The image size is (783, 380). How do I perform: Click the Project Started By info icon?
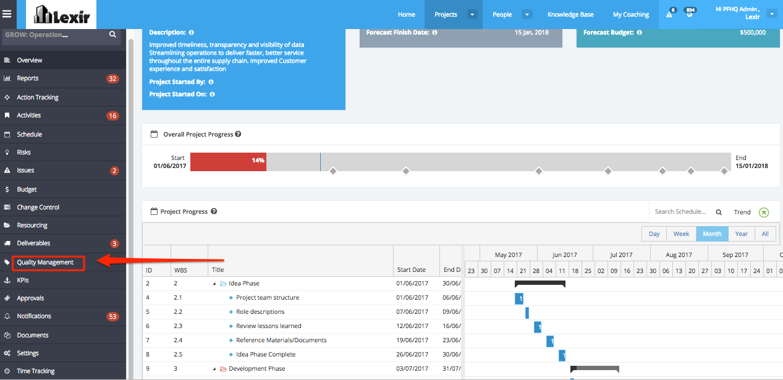pos(211,82)
